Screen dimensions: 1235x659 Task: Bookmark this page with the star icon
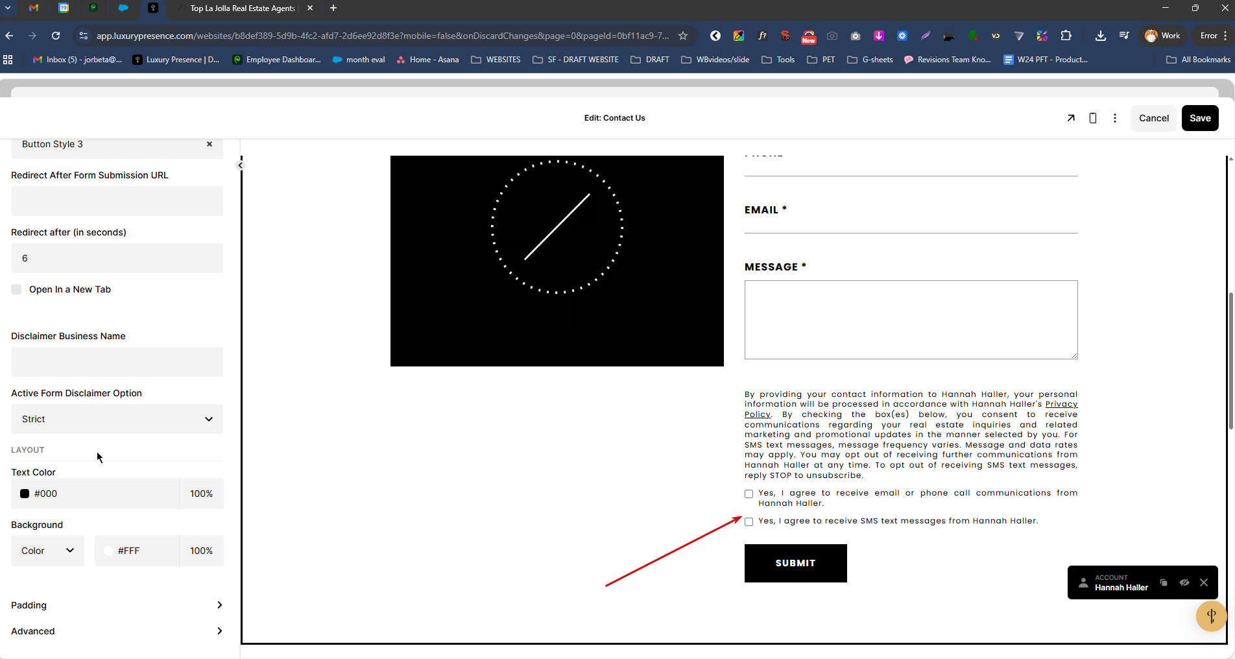(x=683, y=36)
